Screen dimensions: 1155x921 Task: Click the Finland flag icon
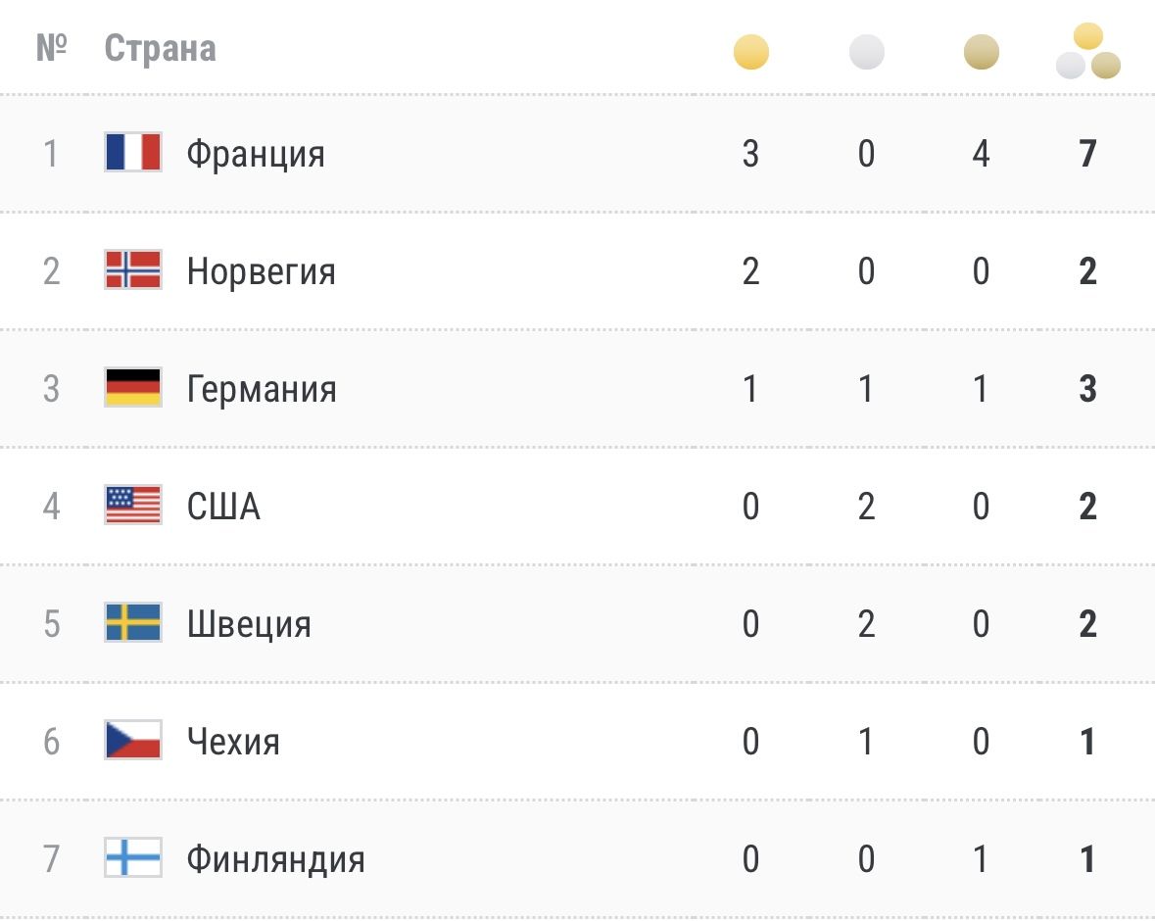coord(133,857)
